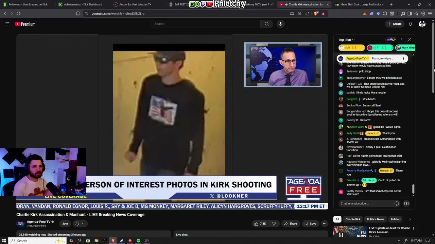Expand the Top chat mode dropdown
Screen dimensions: 435x244
point(346,40)
